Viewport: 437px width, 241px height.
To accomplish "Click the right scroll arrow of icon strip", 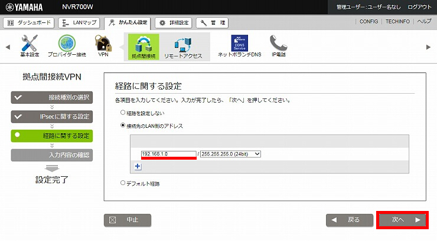I will click(428, 47).
